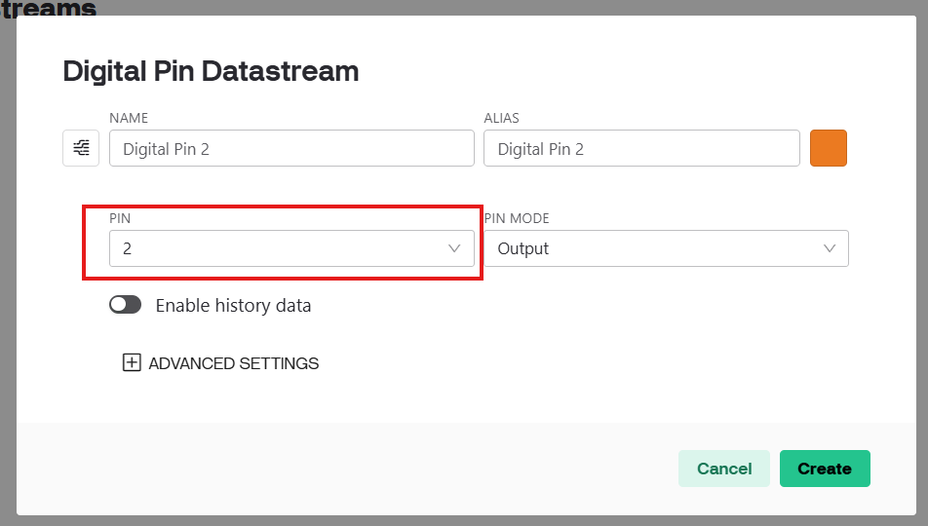Image resolution: width=928 pixels, height=526 pixels.
Task: Click the chevron arrow in PIN MODE field
Action: tap(830, 248)
